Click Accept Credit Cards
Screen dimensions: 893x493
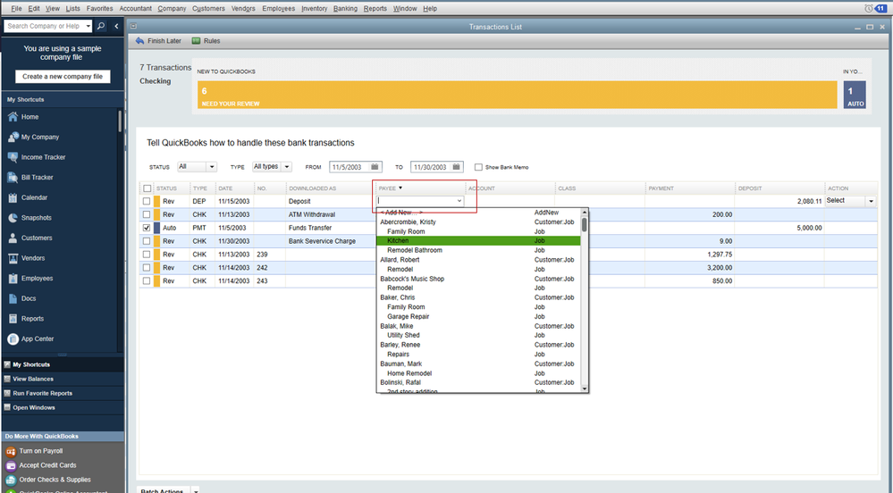tap(47, 465)
